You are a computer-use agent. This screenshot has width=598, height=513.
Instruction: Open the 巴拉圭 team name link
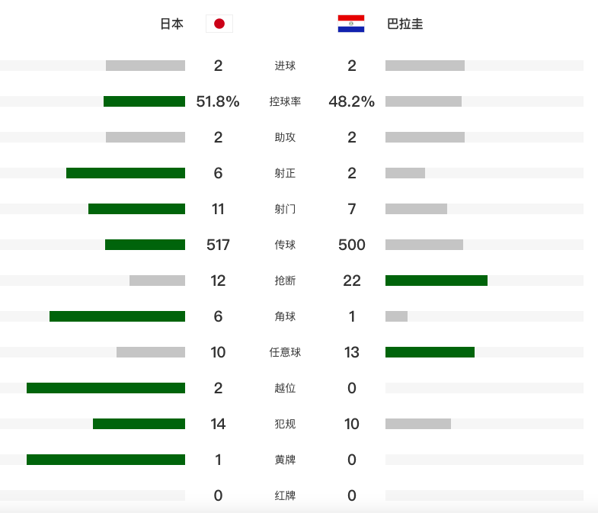(405, 24)
